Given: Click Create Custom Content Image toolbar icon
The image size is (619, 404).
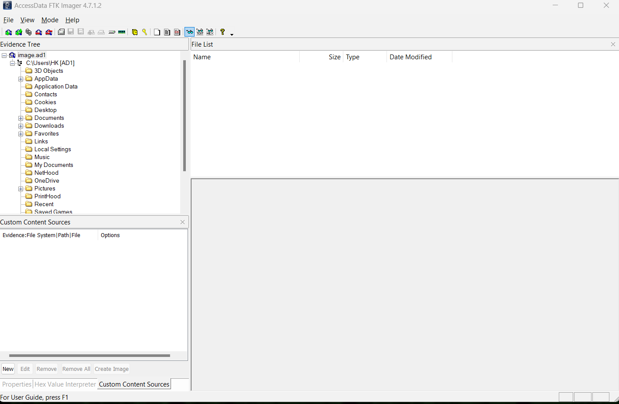Looking at the screenshot, I should click(x=101, y=32).
